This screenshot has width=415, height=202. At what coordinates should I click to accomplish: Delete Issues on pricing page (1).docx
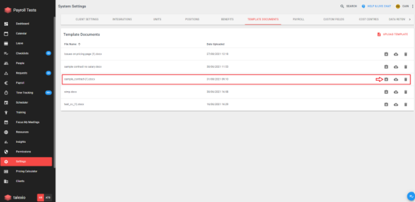[405, 54]
